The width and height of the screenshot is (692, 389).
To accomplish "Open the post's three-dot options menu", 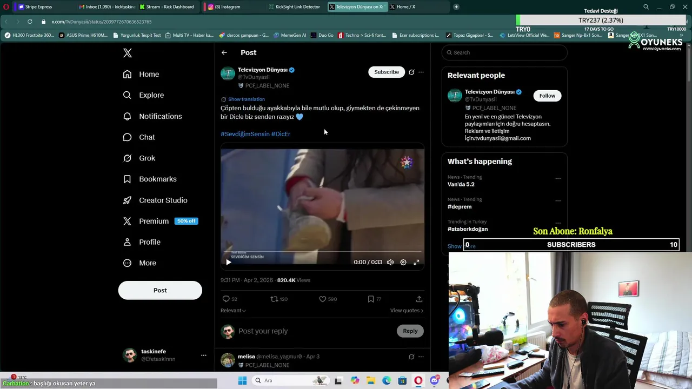I will coord(421,72).
